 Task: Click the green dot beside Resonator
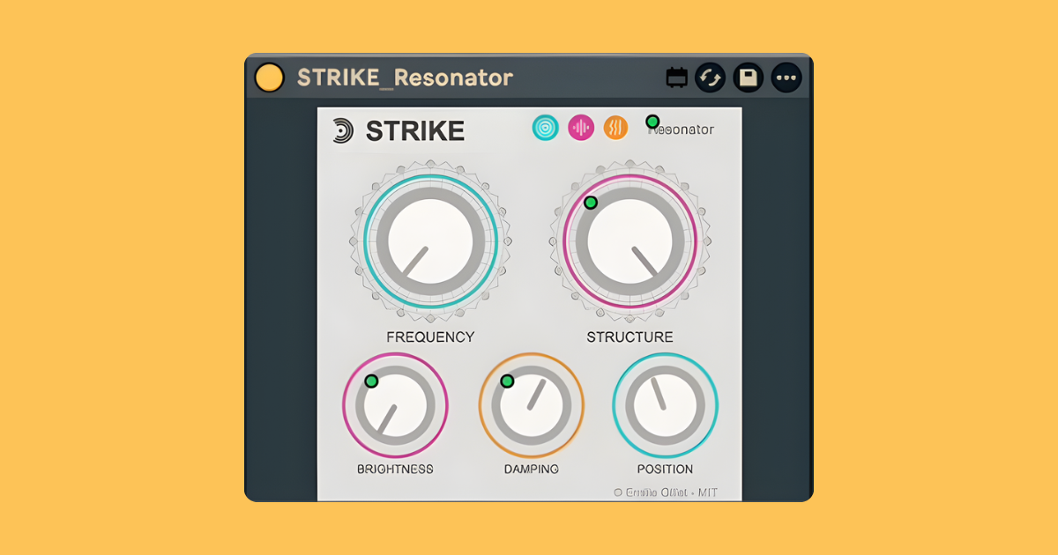click(x=652, y=122)
